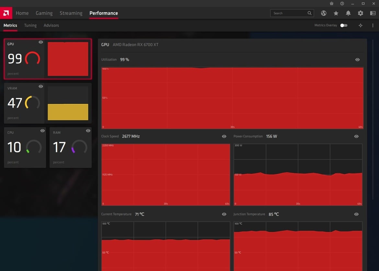Open the Gaming tab
This screenshot has height=271, width=379.
click(44, 13)
